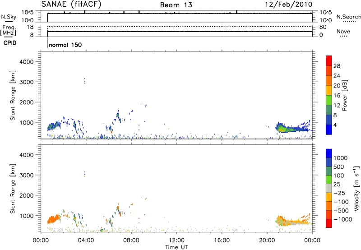
Task: Click the "4" power colorbar label
Action: coord(335,125)
